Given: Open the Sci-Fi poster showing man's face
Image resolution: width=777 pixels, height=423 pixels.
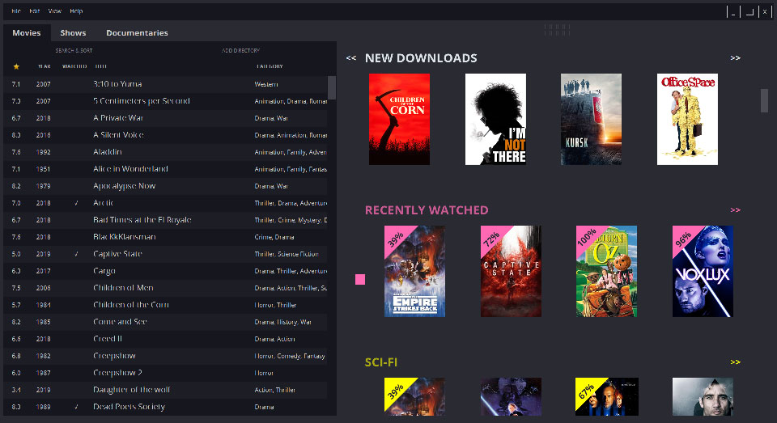Looking at the screenshot, I should pos(703,397).
